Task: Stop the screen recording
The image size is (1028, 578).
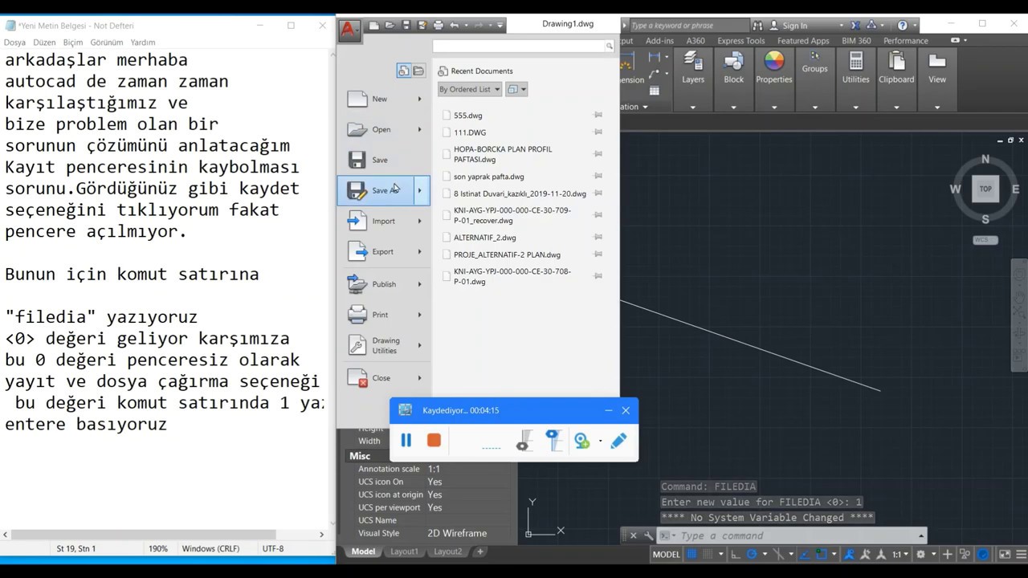Action: click(434, 440)
